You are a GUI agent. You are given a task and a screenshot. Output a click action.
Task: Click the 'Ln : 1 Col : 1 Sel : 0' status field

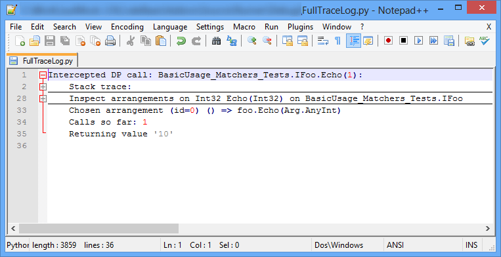[x=236, y=245]
